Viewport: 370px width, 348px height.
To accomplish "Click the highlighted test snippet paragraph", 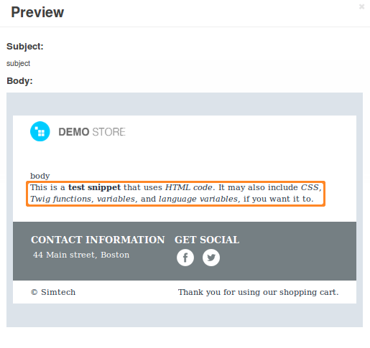I will click(x=175, y=194).
